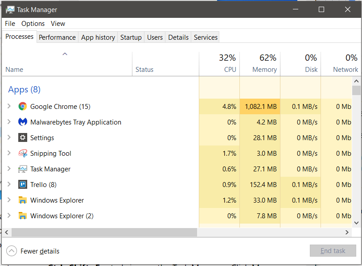Close the Task Manager window
The width and height of the screenshot is (362, 266).
click(348, 9)
